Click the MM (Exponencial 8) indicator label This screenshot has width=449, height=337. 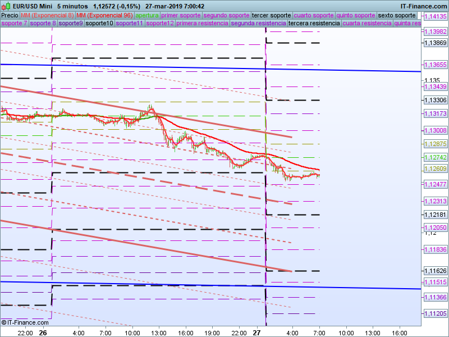[47, 15]
